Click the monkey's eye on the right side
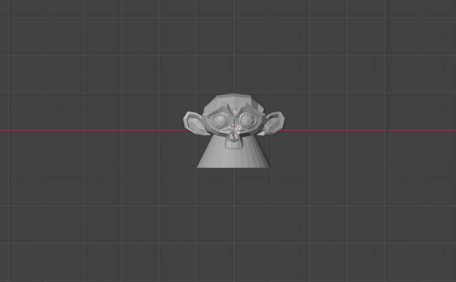Image resolution: width=456 pixels, height=282 pixels. (248, 121)
